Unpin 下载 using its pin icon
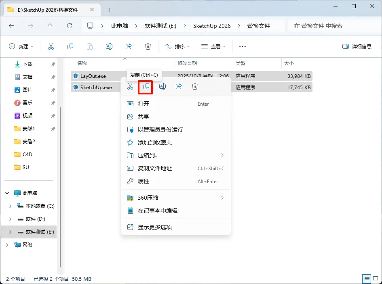This screenshot has height=284, width=382. point(53,64)
